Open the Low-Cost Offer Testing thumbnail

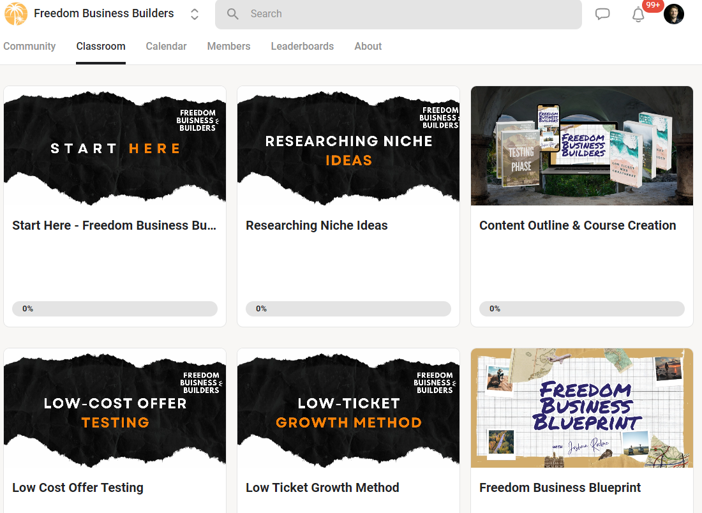[x=115, y=408]
